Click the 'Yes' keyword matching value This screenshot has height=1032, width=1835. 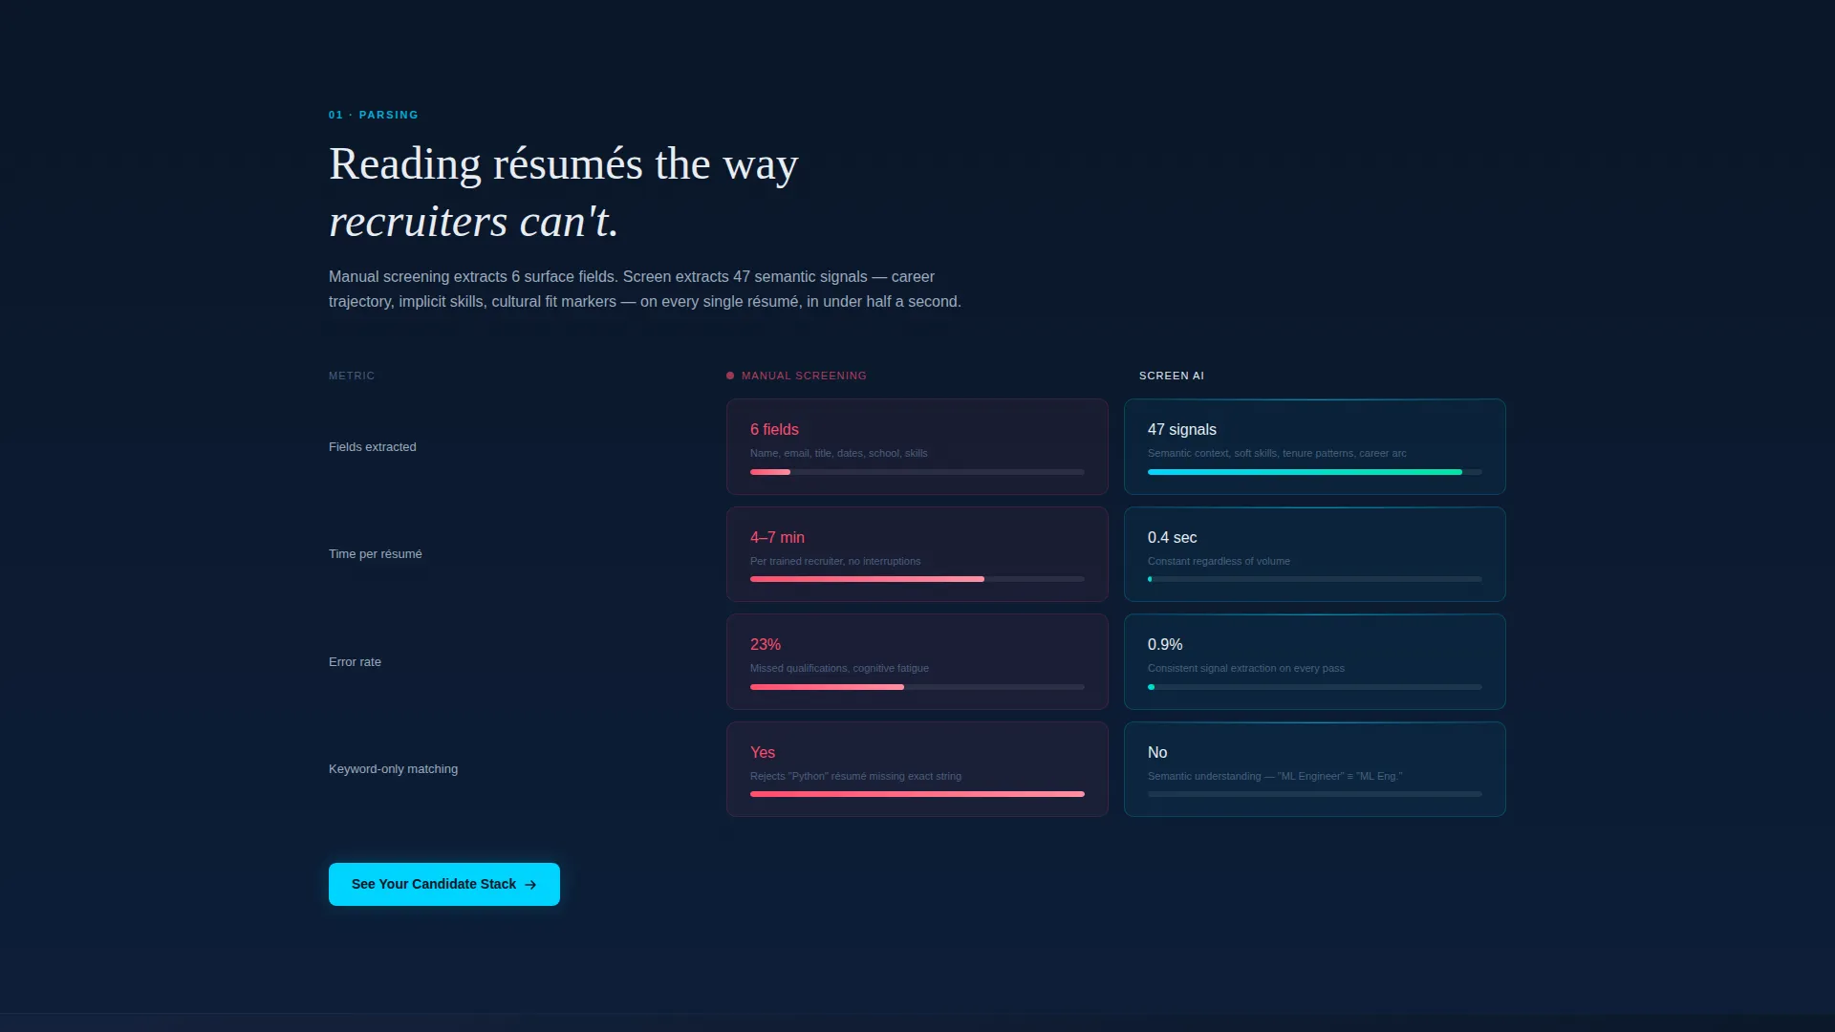point(763,753)
